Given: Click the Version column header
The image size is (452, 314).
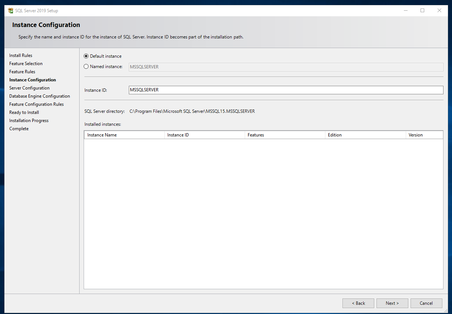Looking at the screenshot, I should [x=424, y=135].
